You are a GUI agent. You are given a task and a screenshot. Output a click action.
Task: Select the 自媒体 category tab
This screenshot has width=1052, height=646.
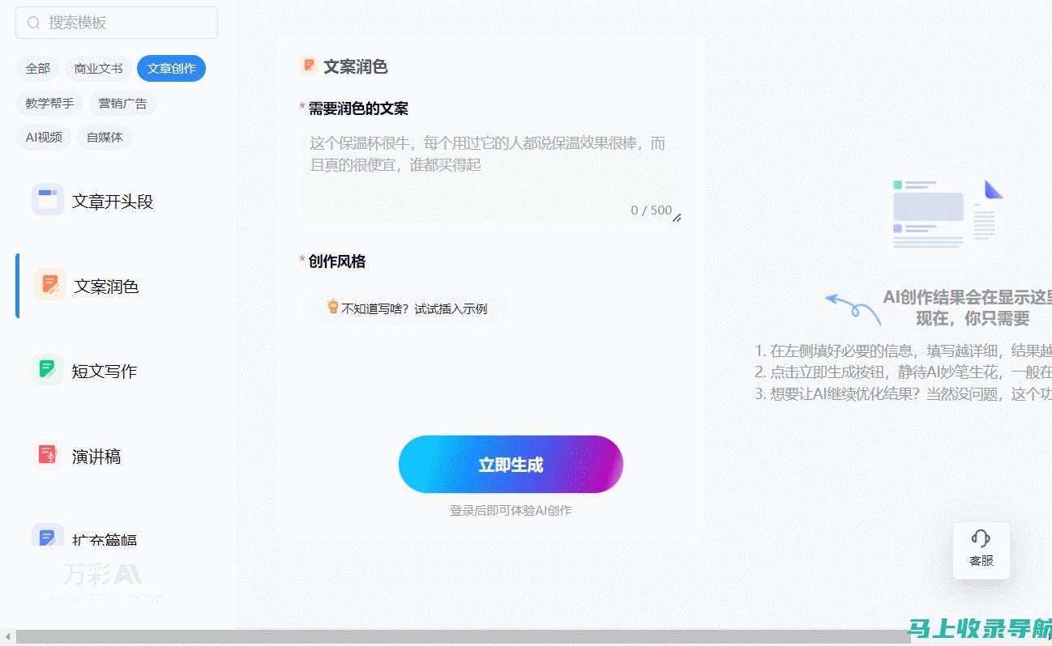click(x=105, y=138)
